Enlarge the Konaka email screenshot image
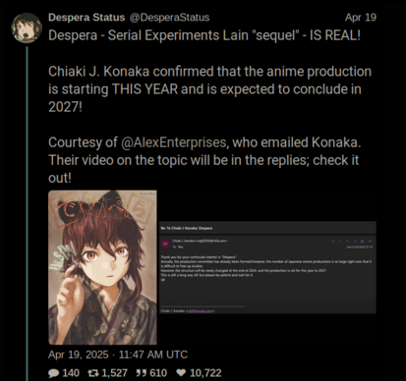Image resolution: width=406 pixels, height=381 pixels. [267, 267]
